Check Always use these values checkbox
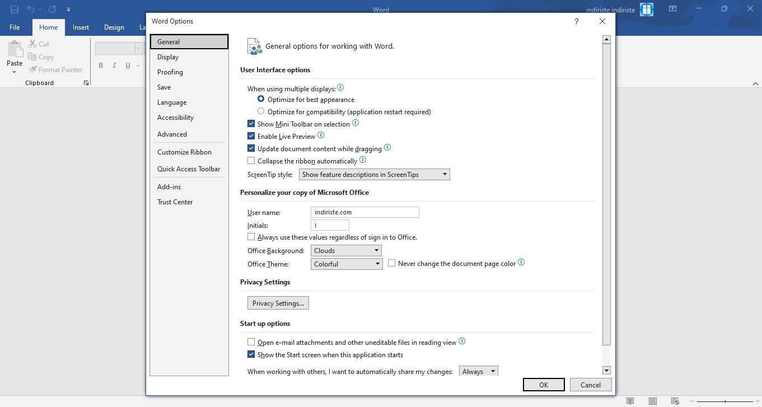This screenshot has width=762, height=407. coord(251,237)
